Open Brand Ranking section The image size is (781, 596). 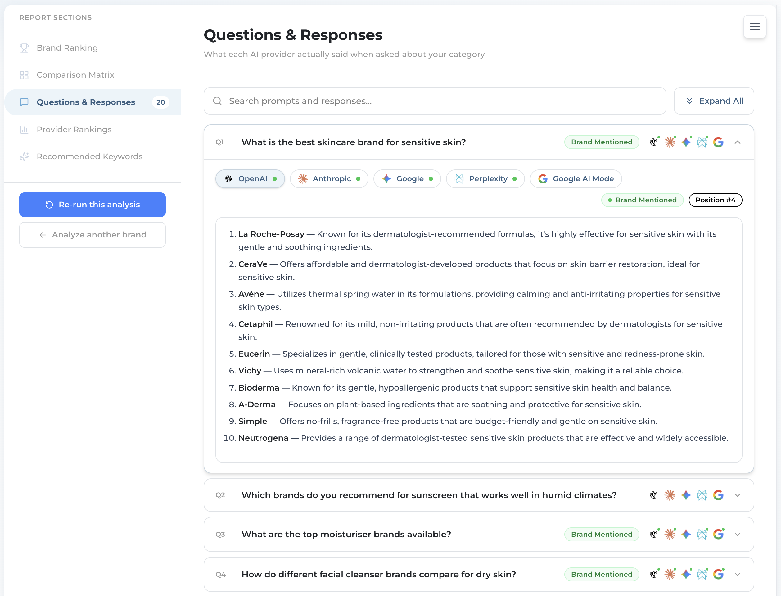pyautogui.click(x=93, y=48)
